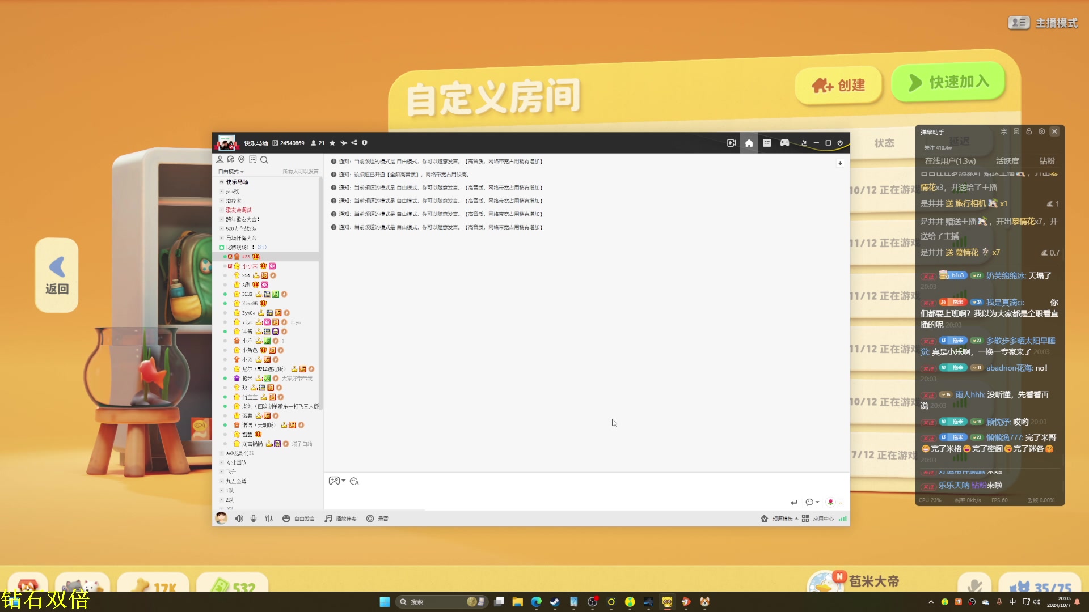
Task: Click the Windows taskbar search box
Action: tap(441, 602)
